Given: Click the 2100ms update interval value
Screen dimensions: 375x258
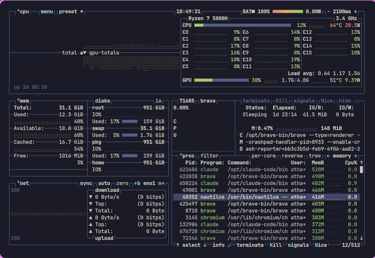Looking at the screenshot, I should coord(342,12).
